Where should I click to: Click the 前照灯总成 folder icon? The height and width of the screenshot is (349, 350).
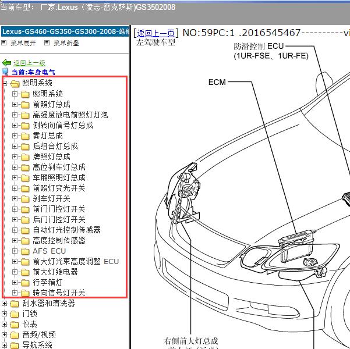(x=25, y=105)
